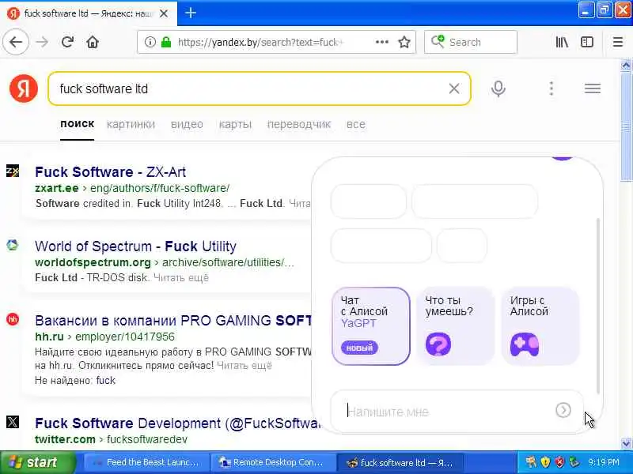Close the fuck software ltd browser tab
Screen dimensions: 633x474
pos(164,13)
